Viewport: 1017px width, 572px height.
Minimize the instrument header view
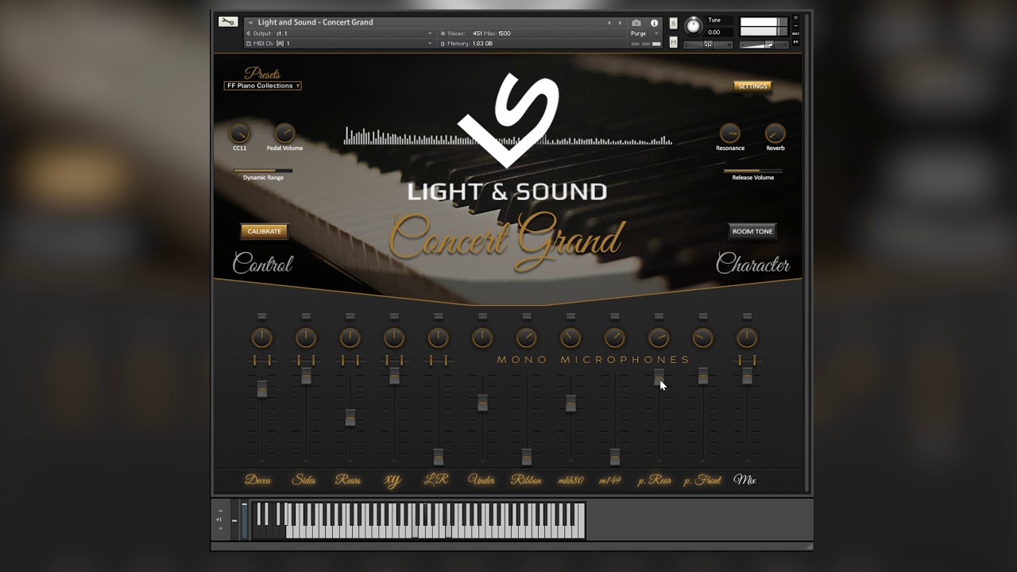pyautogui.click(x=796, y=27)
